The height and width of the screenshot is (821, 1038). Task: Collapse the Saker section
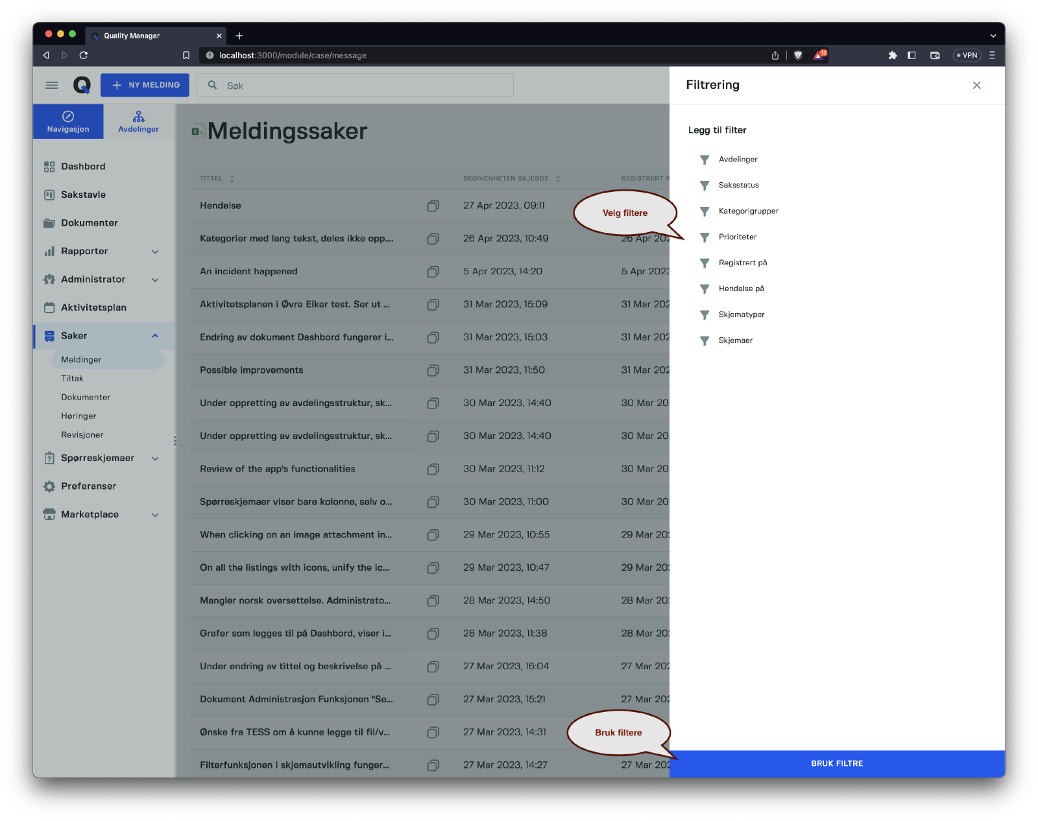point(155,336)
